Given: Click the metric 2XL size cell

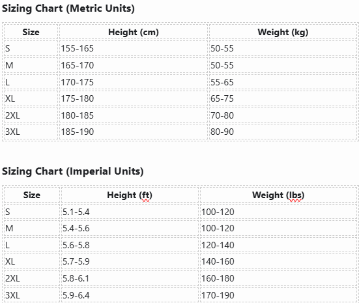Looking at the screenshot, I should tap(31, 115).
